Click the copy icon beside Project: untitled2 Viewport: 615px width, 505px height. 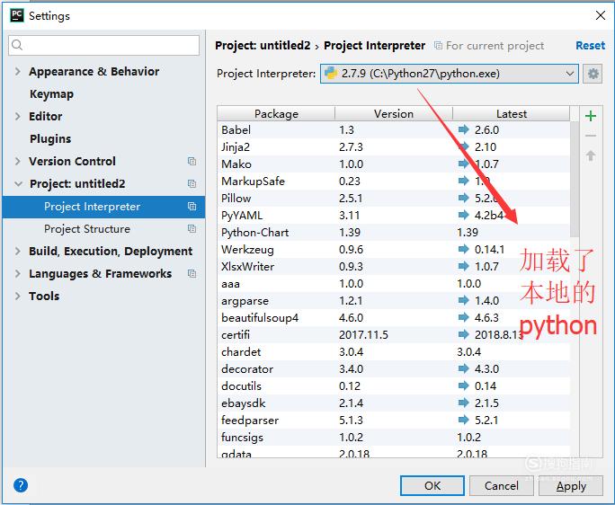(192, 183)
